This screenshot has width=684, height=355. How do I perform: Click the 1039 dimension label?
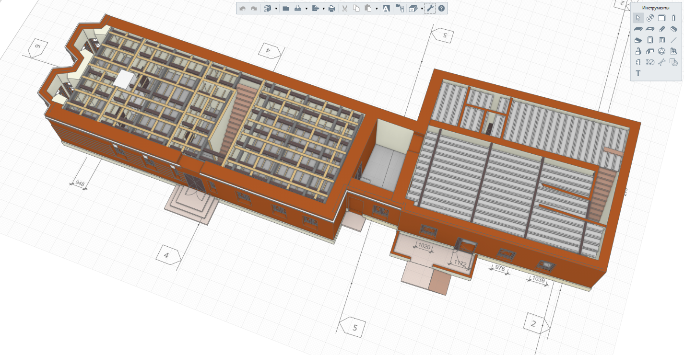pos(539,279)
